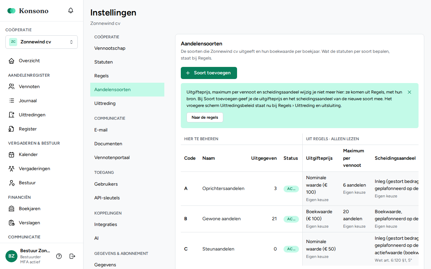Open the Uittredingen sidebar item

(41, 115)
